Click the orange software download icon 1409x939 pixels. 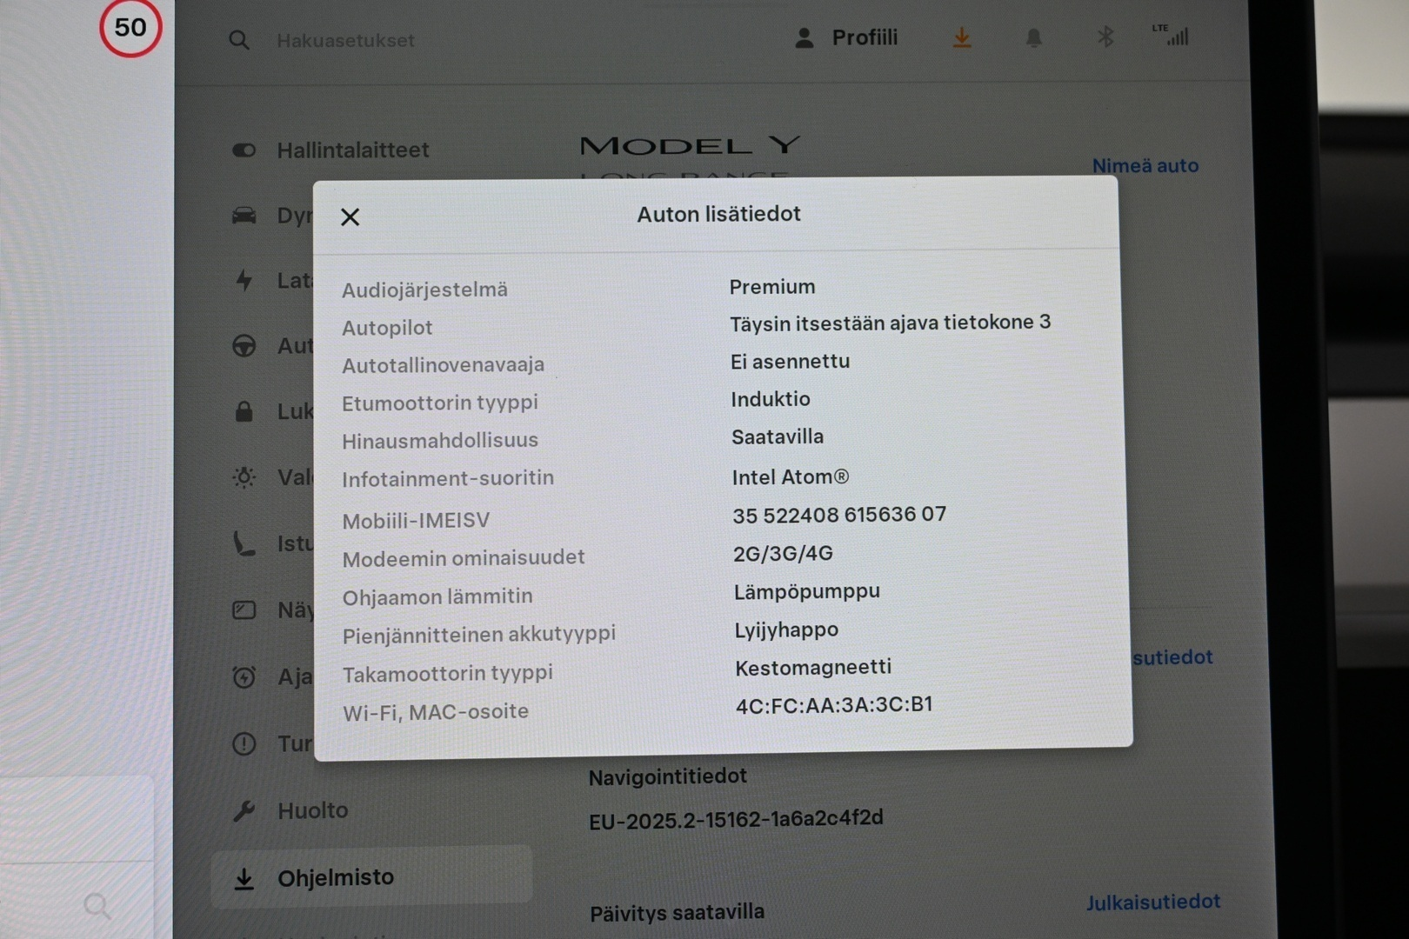point(961,37)
